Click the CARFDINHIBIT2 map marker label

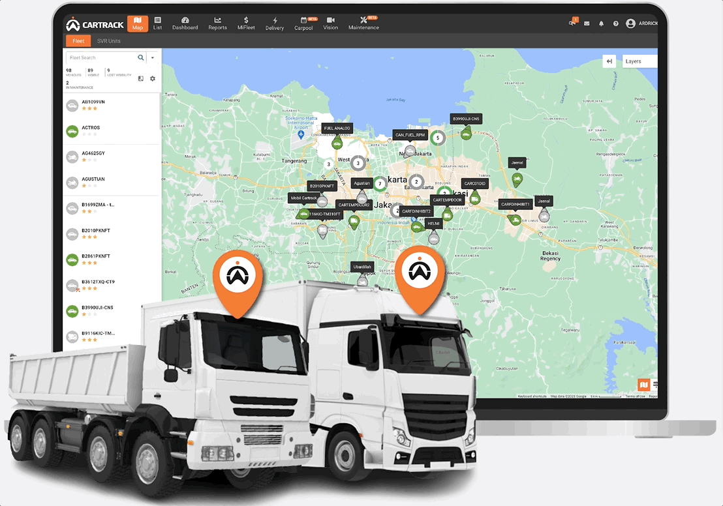[x=416, y=211]
